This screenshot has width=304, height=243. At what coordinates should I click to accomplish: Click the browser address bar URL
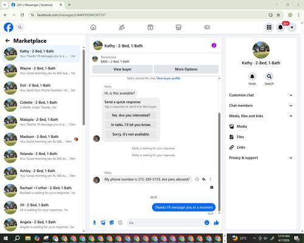pos(71,15)
